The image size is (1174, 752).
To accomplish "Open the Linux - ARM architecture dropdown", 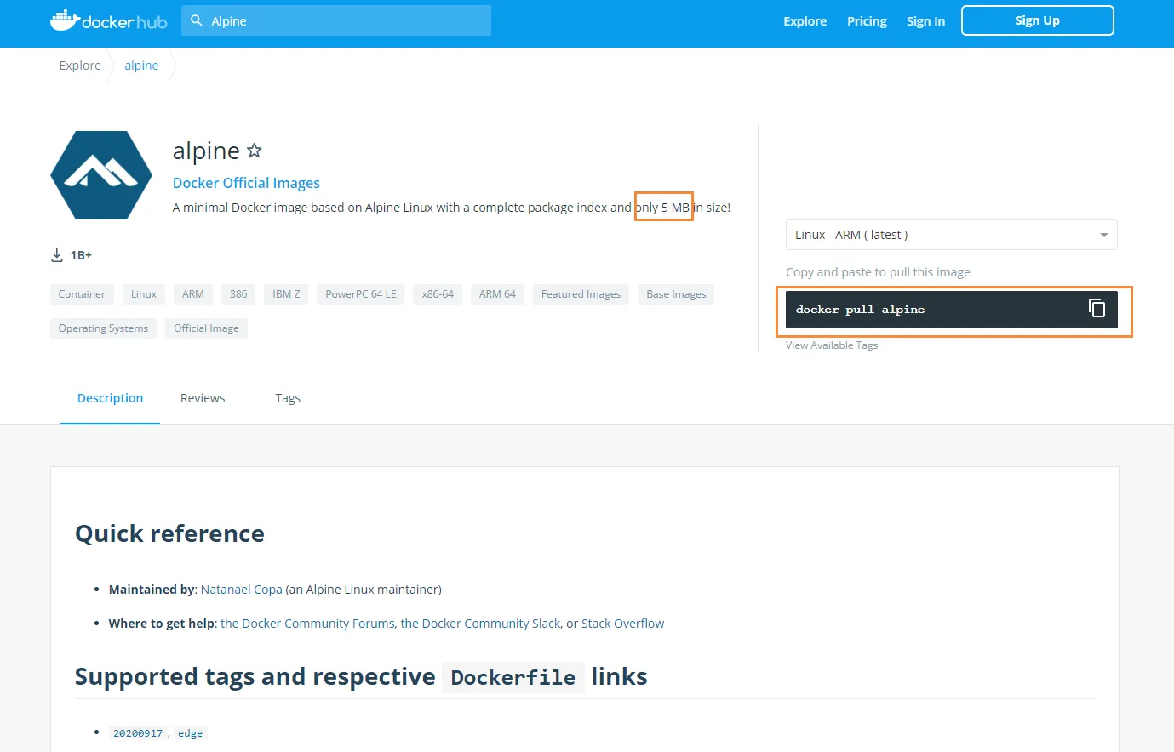I will coord(951,235).
